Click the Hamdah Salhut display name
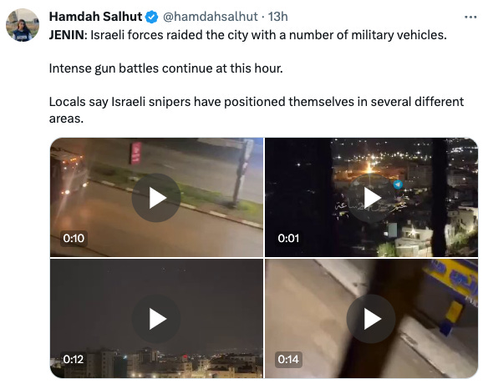Screen dimensions: 488x384 point(95,17)
